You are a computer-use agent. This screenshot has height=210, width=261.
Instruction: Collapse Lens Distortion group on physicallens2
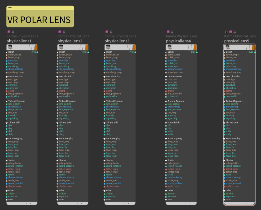(x=58, y=77)
